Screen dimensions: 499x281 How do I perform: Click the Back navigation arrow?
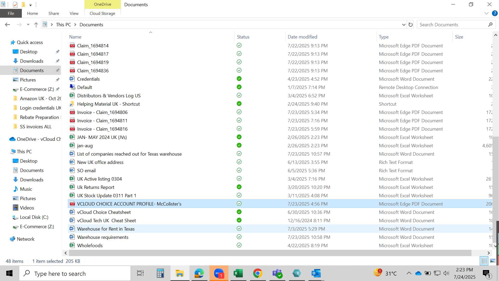click(x=7, y=24)
